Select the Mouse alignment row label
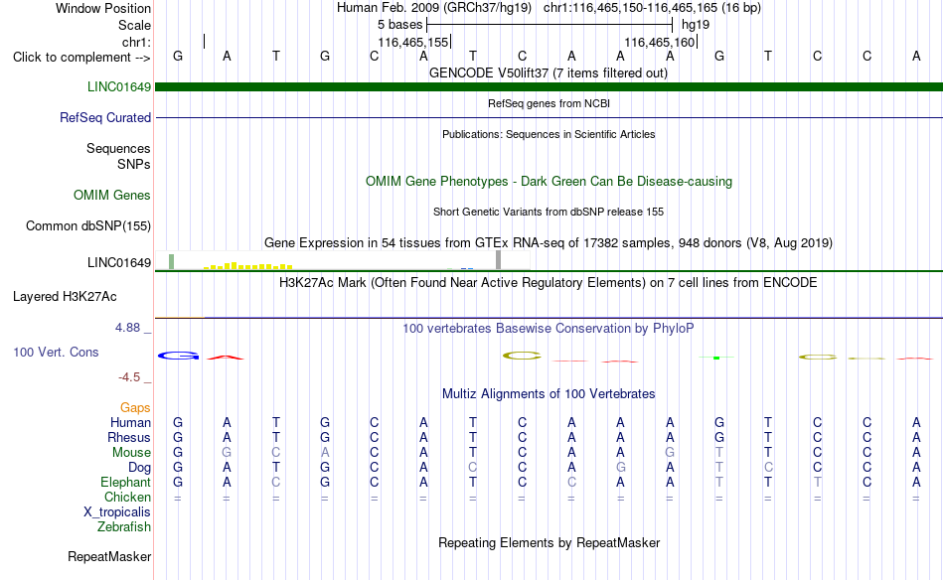The image size is (944, 580). coord(131,453)
